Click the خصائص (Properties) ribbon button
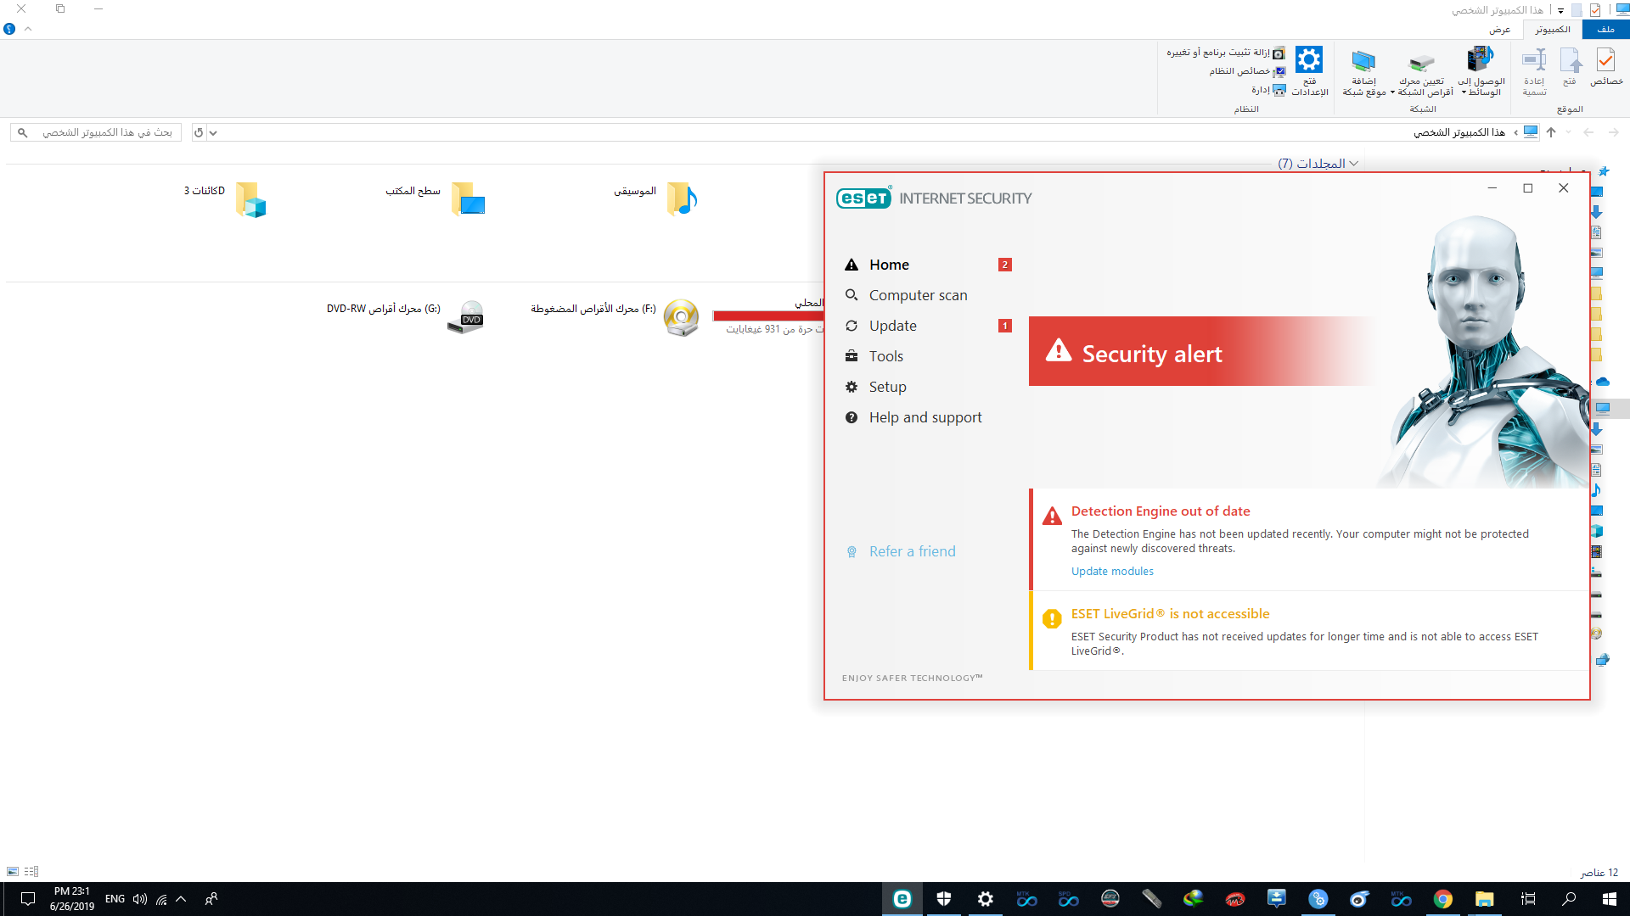Screen dimensions: 1630x916 pyautogui.click(x=1606, y=68)
